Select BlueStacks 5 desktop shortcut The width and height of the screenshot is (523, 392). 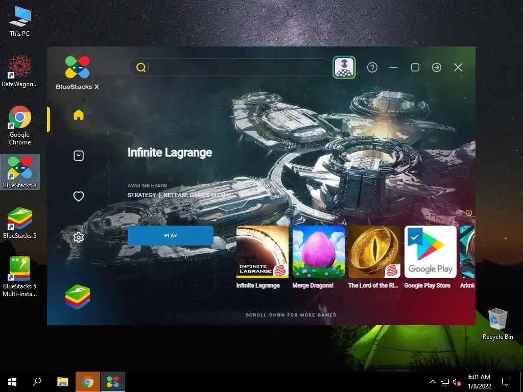tap(20, 223)
